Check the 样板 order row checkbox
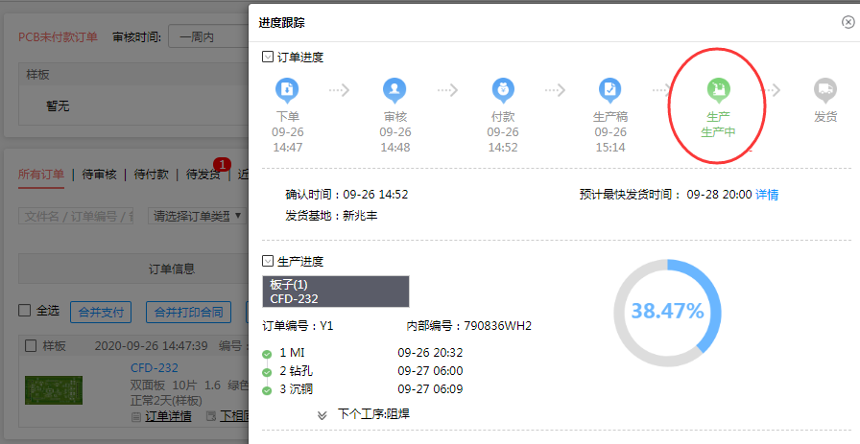The height and width of the screenshot is (444, 860). point(31,345)
